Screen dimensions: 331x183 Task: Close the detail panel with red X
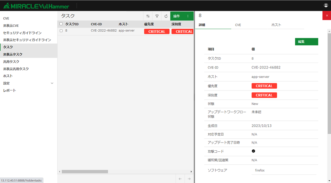tap(326, 16)
